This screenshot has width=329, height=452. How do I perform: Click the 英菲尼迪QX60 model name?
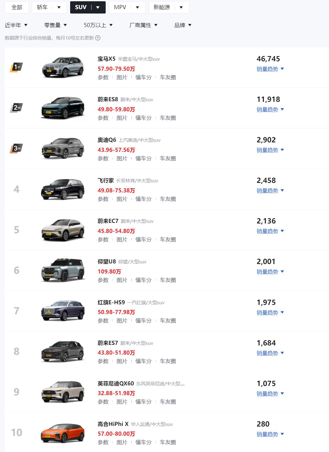(116, 383)
